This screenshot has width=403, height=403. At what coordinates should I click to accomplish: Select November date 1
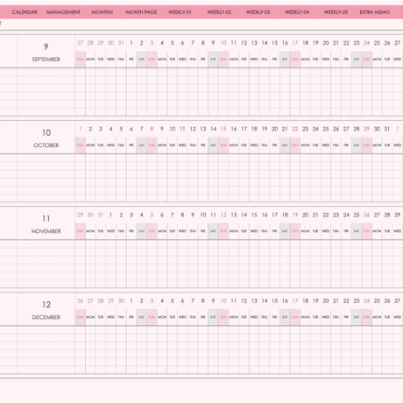[110, 215]
